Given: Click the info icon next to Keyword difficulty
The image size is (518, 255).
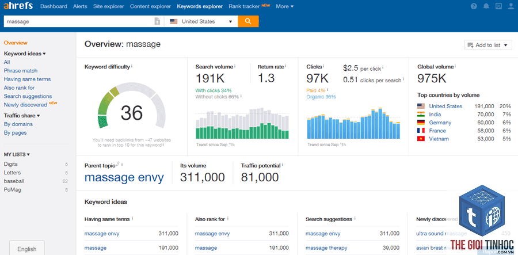Looking at the screenshot, I should point(132,66).
